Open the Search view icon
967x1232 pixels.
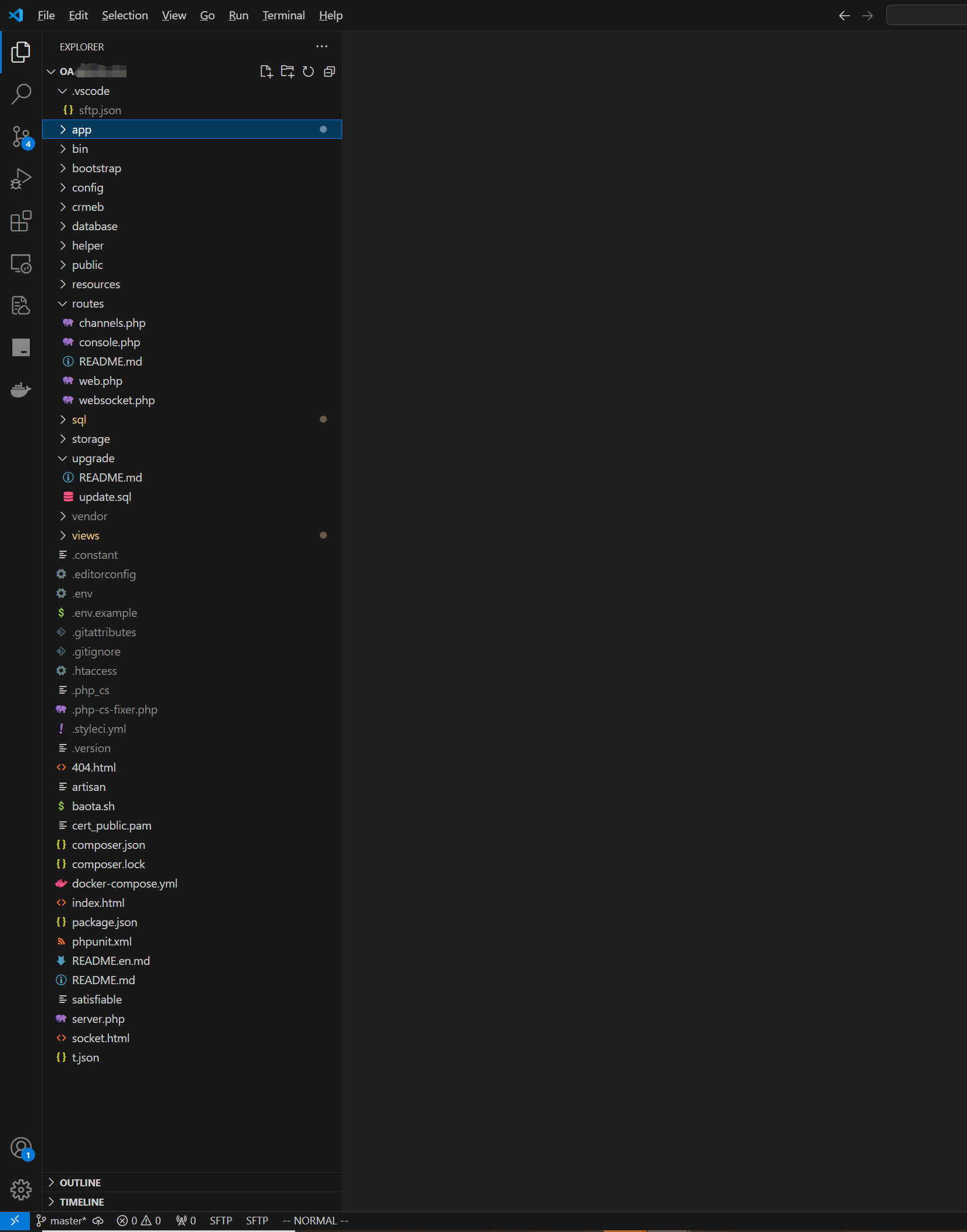(21, 94)
